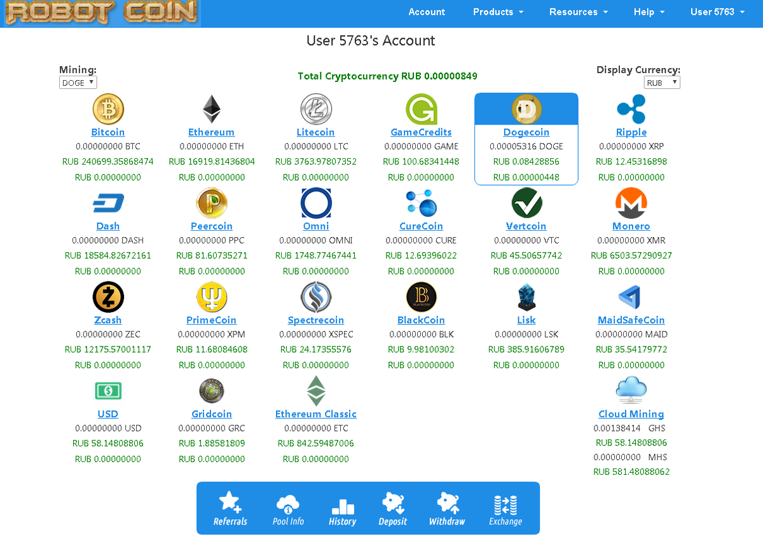Screen dimensions: 763x546
Task: Open Pool Info from the bottom bar
Action: pyautogui.click(x=288, y=509)
